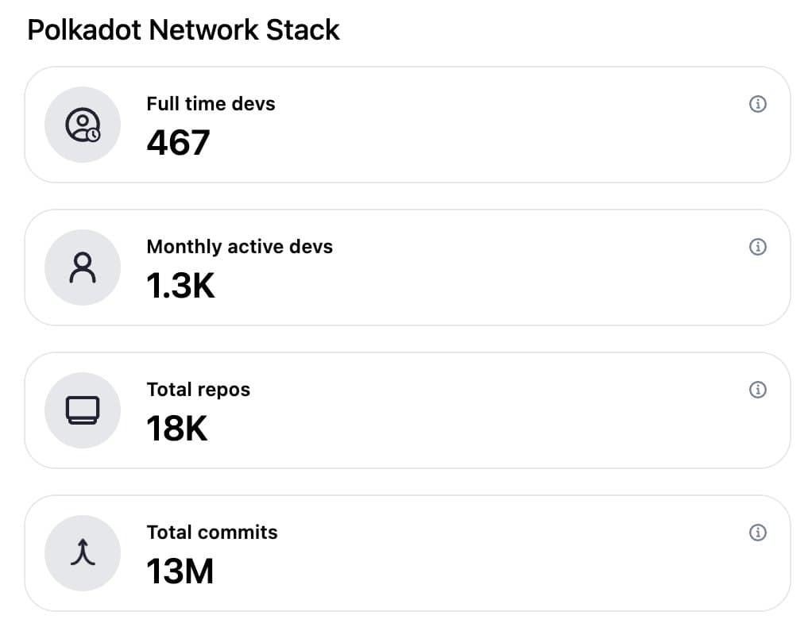Click the Total commits label text
This screenshot has height=627, width=812.
click(212, 533)
